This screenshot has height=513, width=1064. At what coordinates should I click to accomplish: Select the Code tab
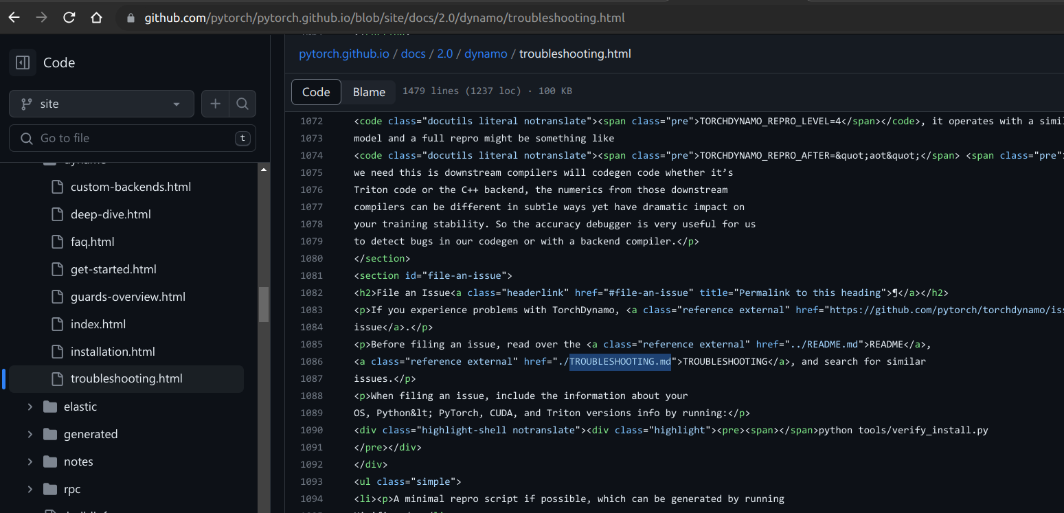click(x=315, y=91)
